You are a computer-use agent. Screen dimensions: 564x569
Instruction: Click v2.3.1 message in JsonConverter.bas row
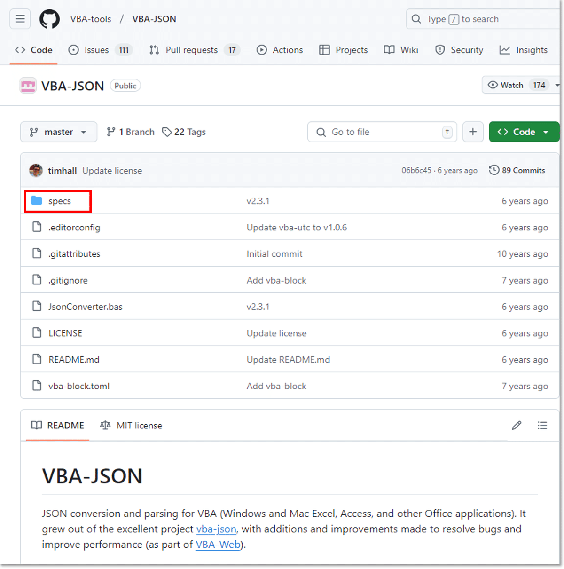(x=258, y=307)
